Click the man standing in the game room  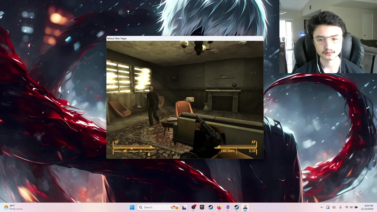153,105
